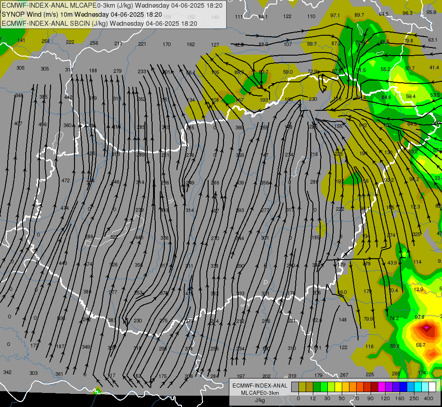442x407 pixels.
Task: Click the map value '63.1'
Action: pos(433,40)
